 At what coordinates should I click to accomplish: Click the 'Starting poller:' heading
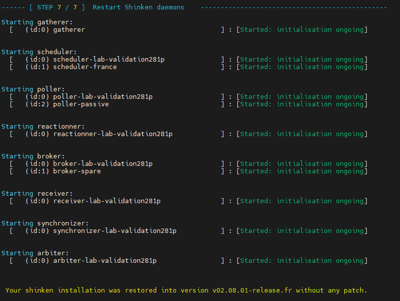tap(33, 89)
